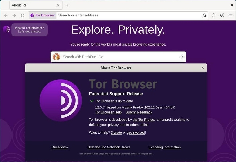
Task: Close the browser window
Action: (232, 5)
